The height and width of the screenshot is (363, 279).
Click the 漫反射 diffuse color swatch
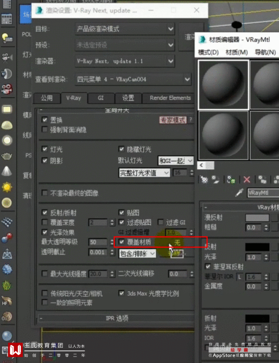[x=257, y=218]
